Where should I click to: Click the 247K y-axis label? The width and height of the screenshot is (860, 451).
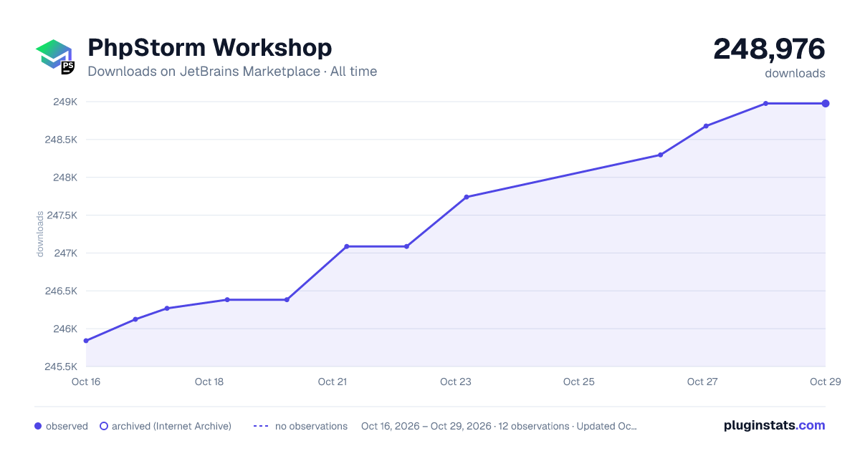coord(65,253)
